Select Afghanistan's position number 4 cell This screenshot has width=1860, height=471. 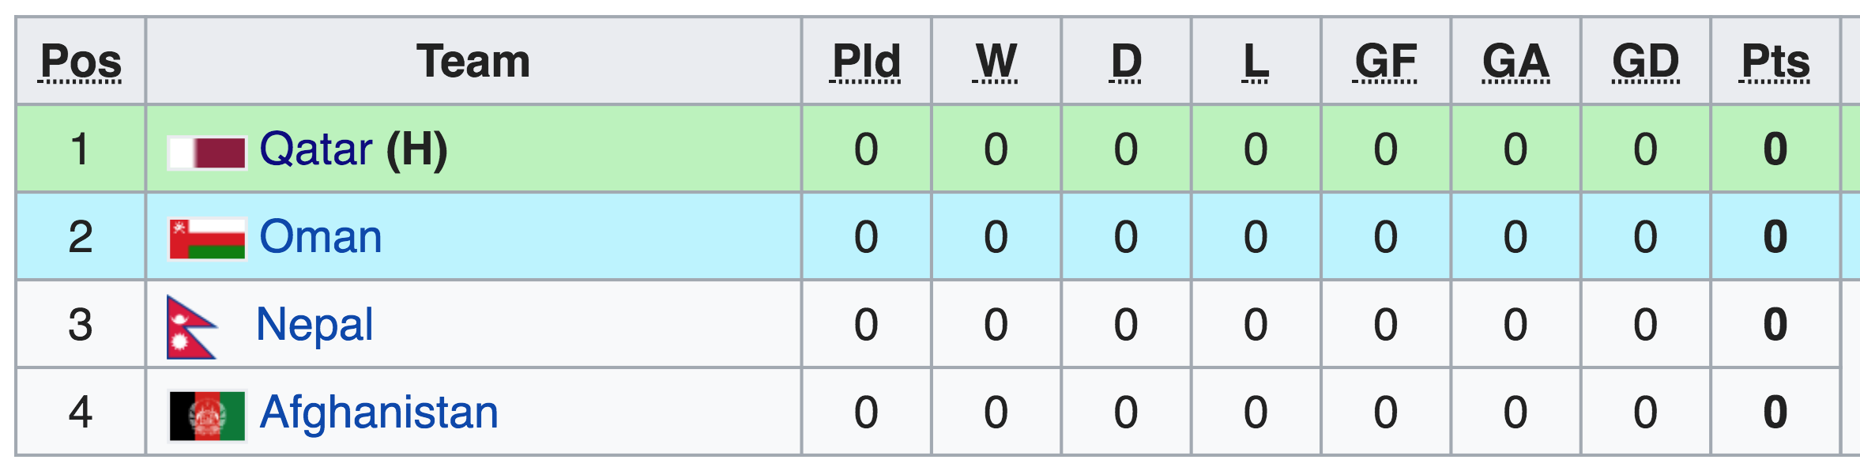click(x=81, y=412)
